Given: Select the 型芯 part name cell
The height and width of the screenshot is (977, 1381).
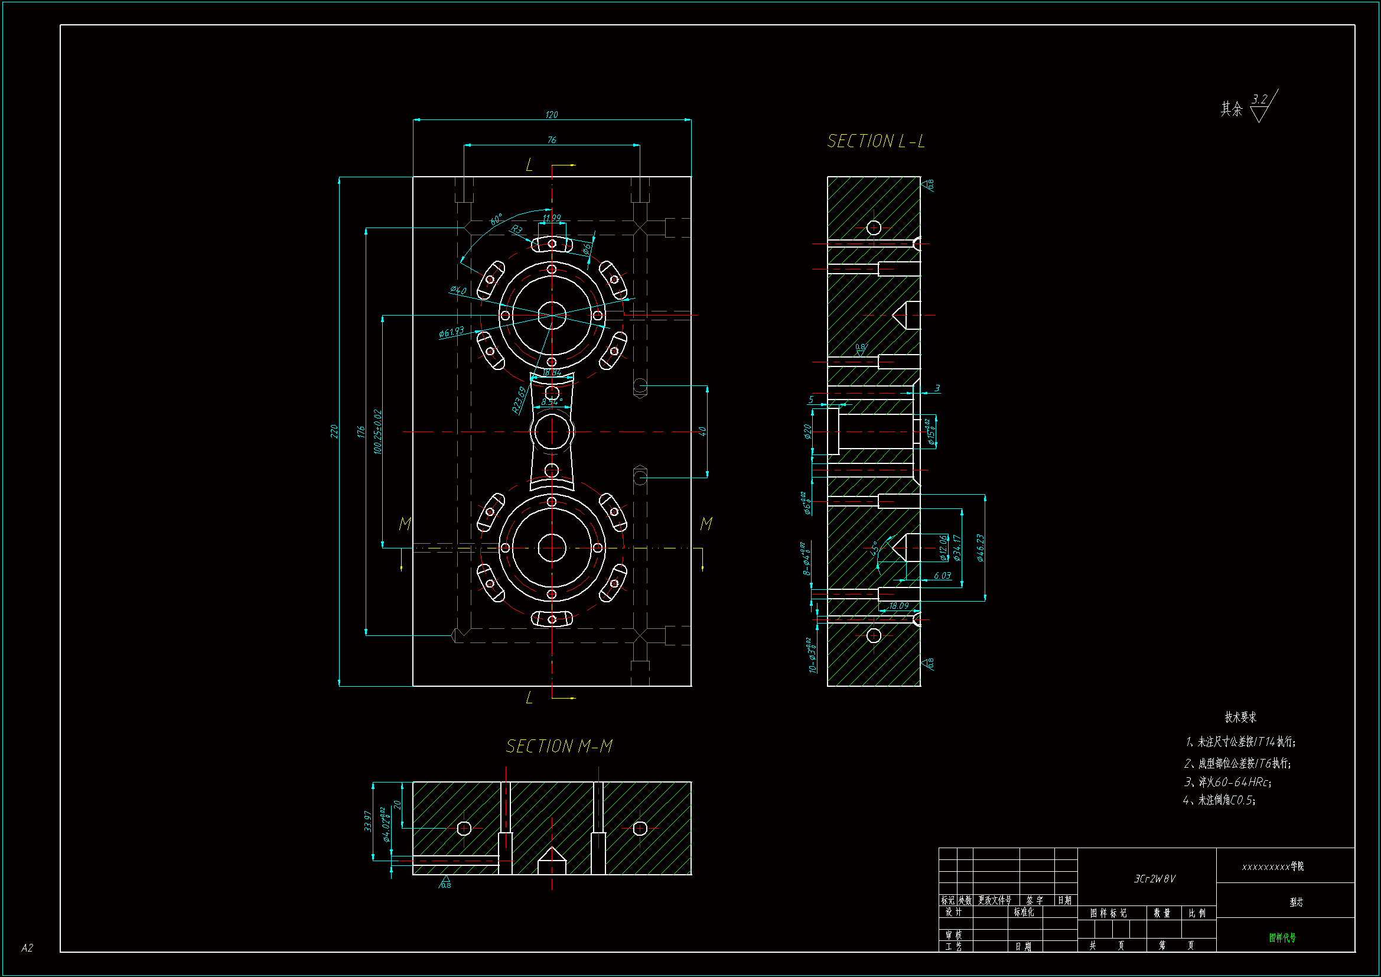Looking at the screenshot, I should [x=1296, y=903].
